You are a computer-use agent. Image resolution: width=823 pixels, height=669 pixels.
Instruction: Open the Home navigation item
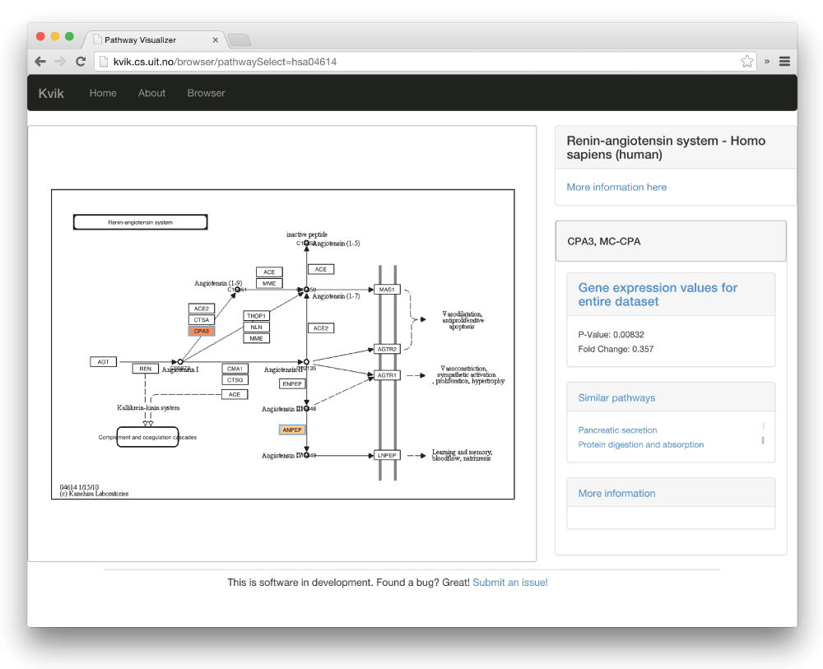pos(103,93)
